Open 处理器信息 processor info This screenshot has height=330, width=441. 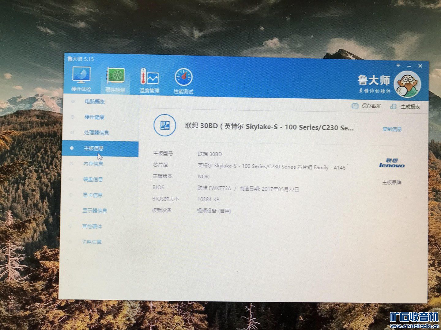point(96,133)
